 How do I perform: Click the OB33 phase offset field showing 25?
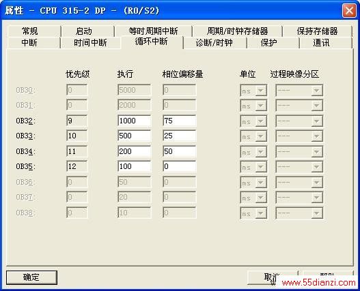180,136
